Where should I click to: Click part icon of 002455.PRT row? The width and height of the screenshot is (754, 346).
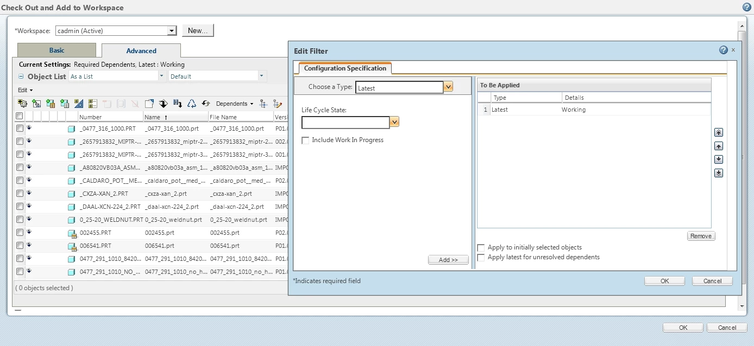click(72, 233)
